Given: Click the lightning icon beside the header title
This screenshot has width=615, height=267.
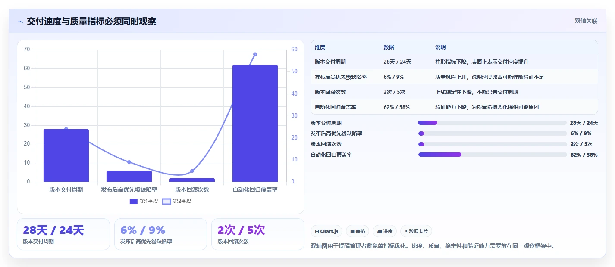Looking at the screenshot, I should (20, 22).
